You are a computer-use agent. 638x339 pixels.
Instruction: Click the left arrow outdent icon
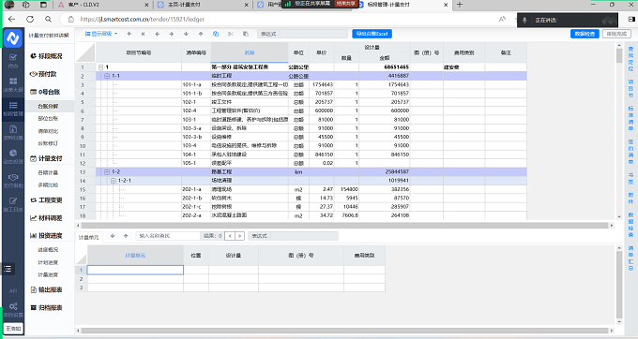coord(157,34)
